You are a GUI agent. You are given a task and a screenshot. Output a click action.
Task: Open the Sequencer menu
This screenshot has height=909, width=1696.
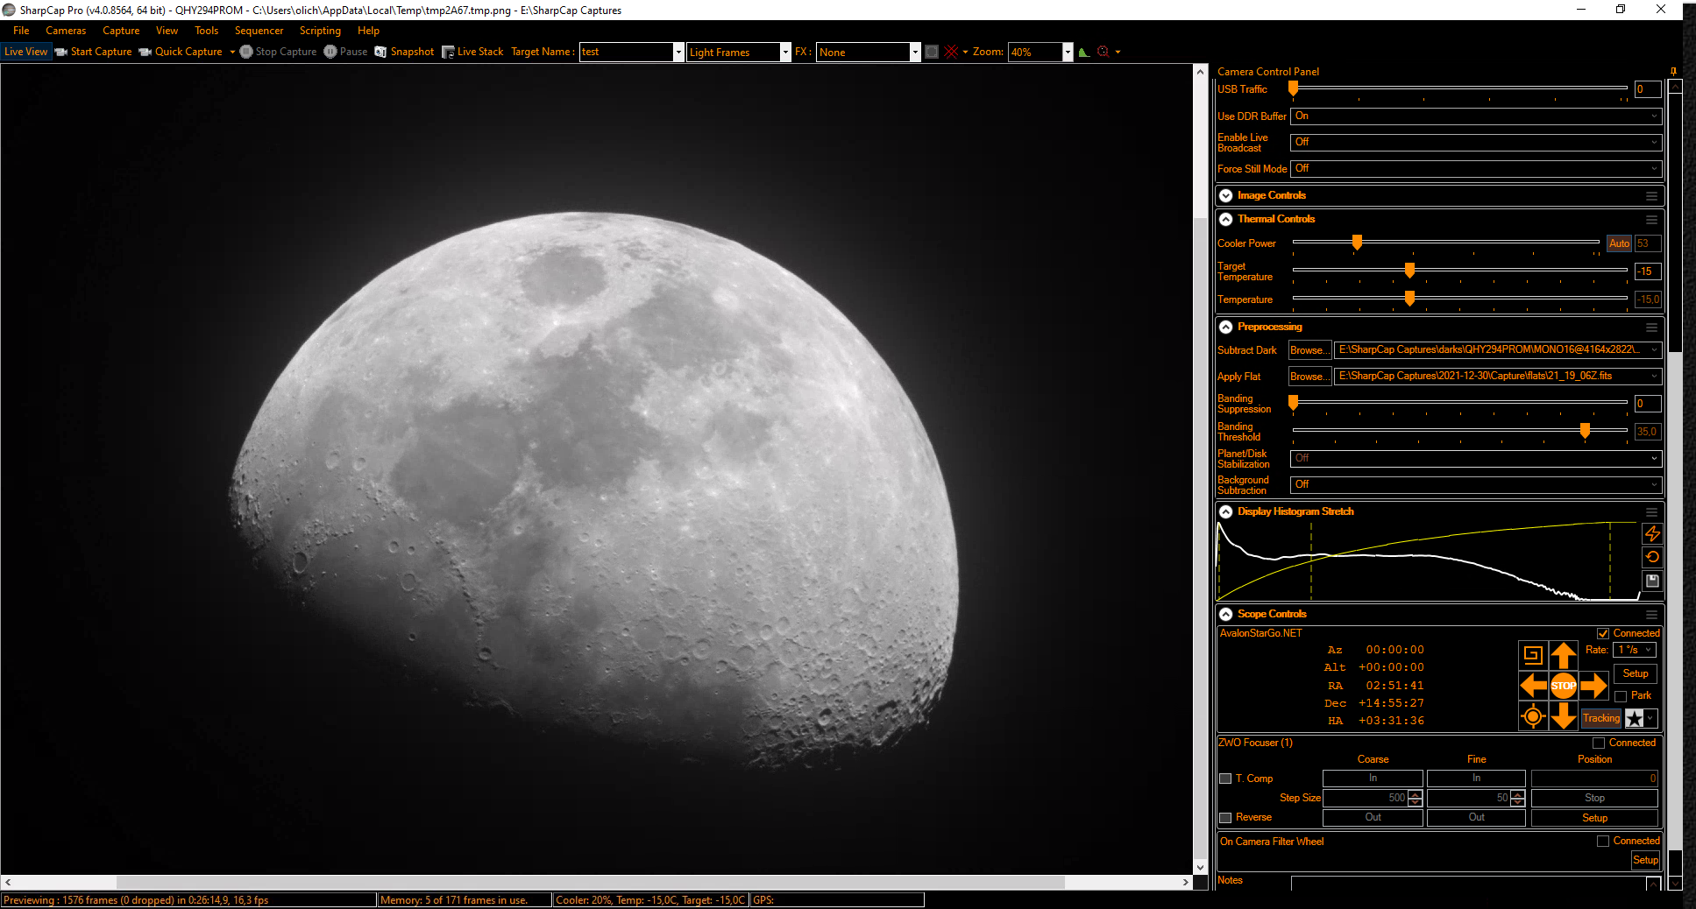pyautogui.click(x=259, y=31)
